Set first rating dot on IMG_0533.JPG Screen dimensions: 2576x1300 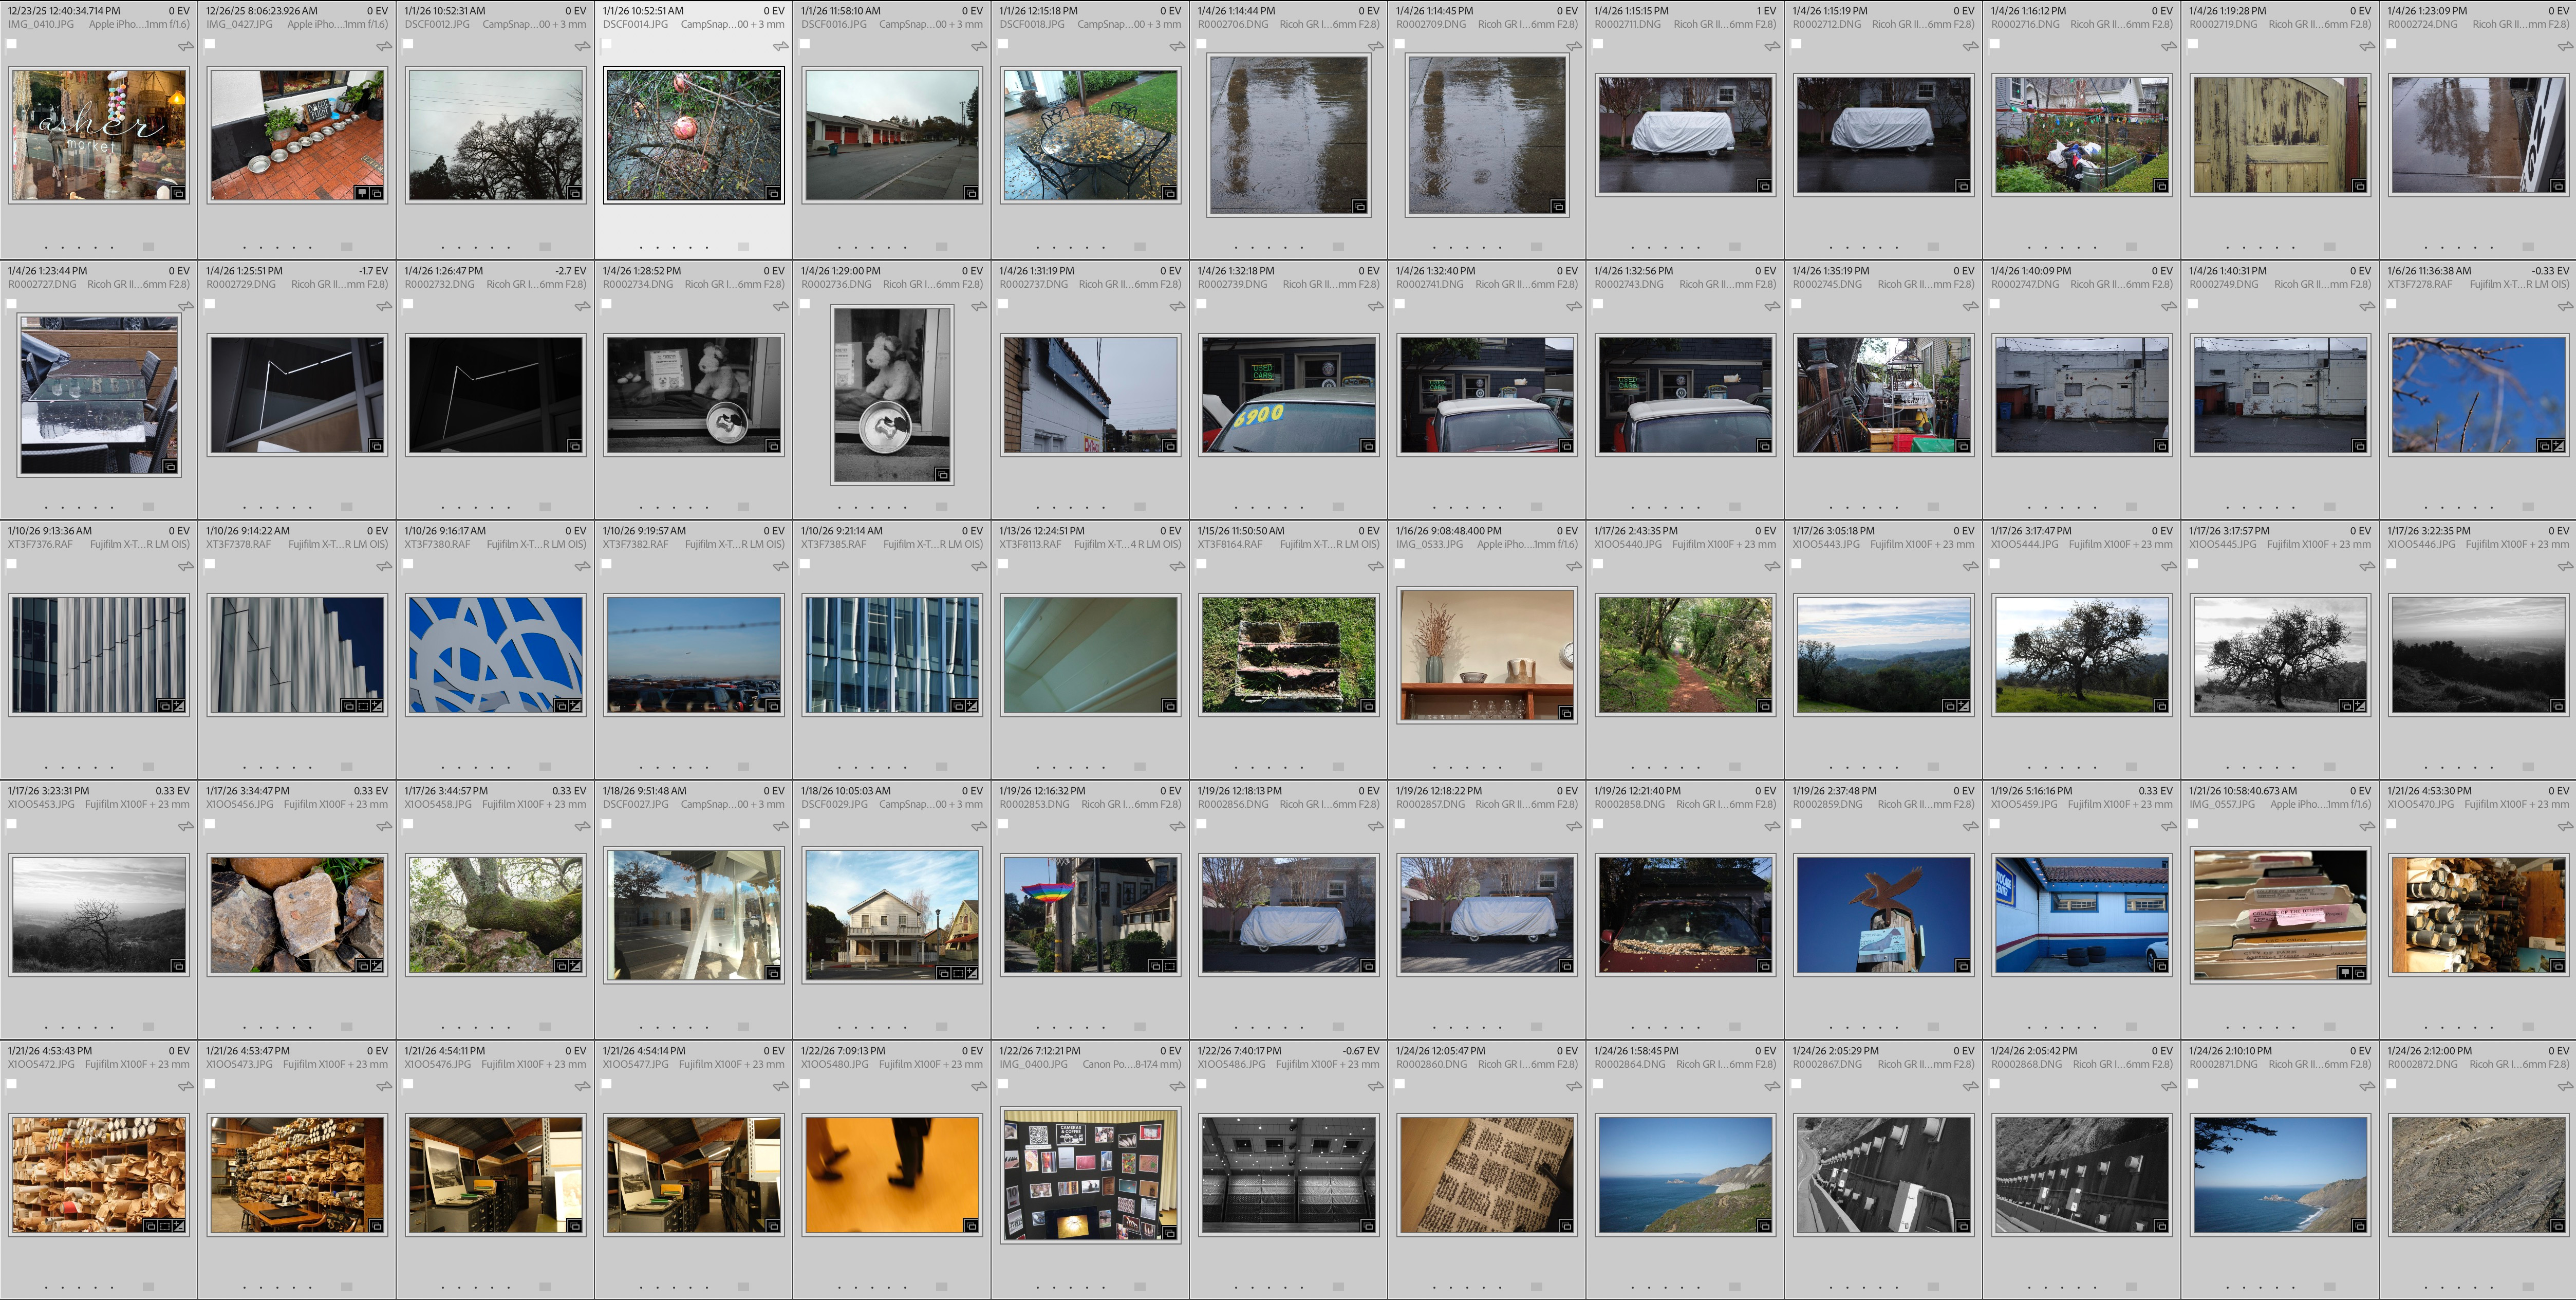1434,767
